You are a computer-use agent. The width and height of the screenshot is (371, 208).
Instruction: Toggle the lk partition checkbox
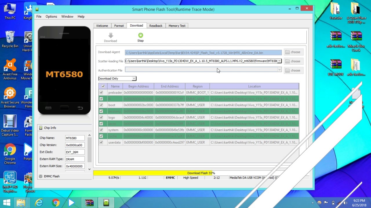pos(101,99)
